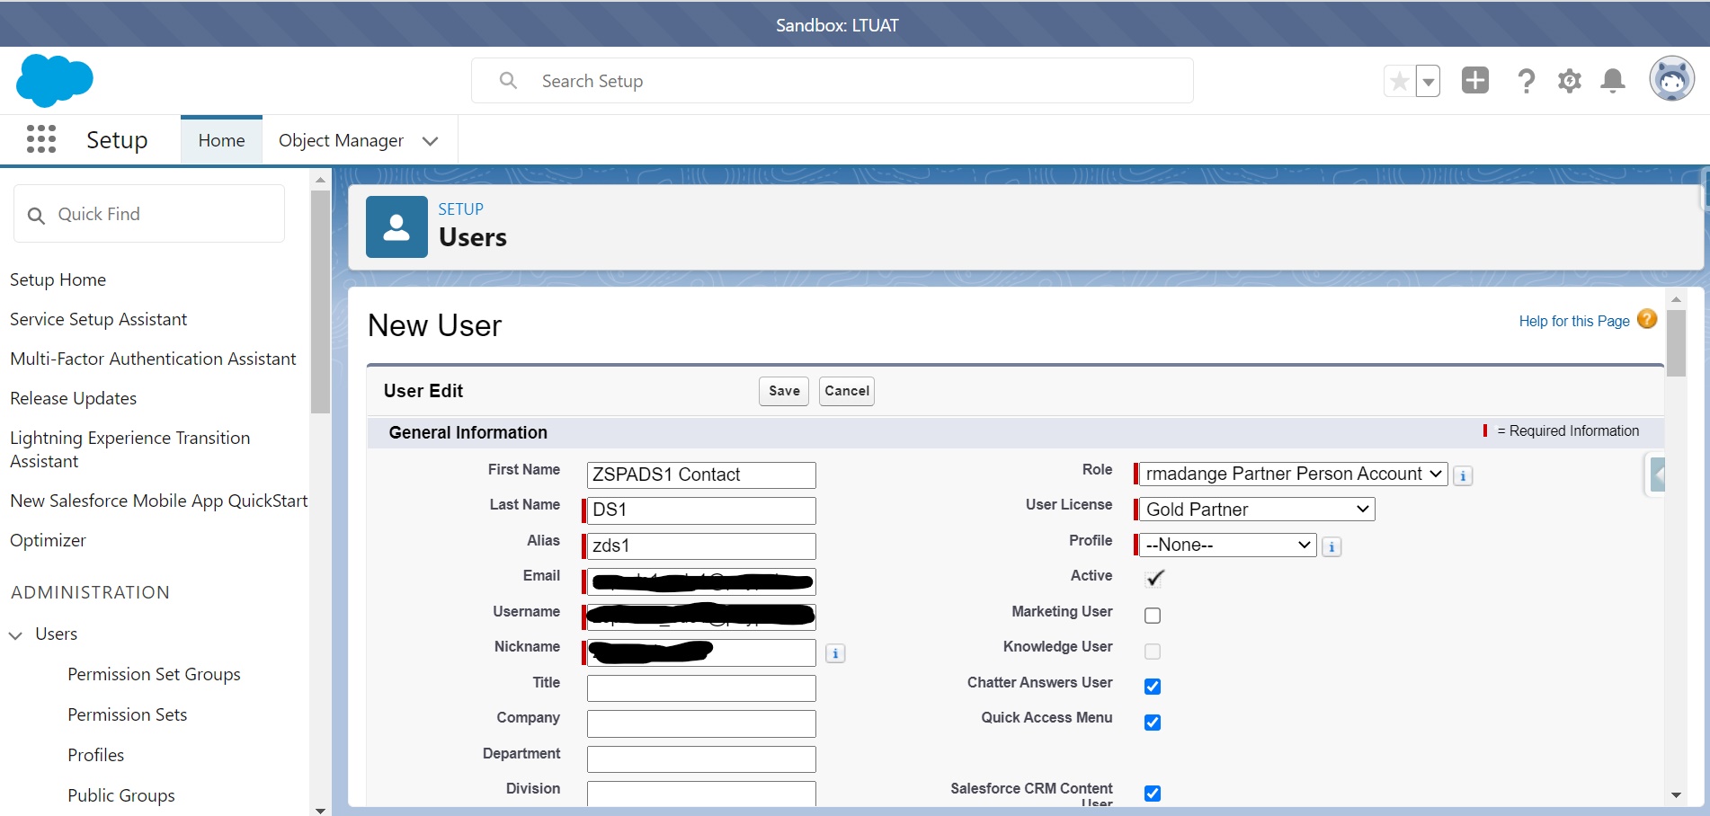The width and height of the screenshot is (1710, 816).
Task: Toggle the Active checkbox
Action: click(1154, 579)
